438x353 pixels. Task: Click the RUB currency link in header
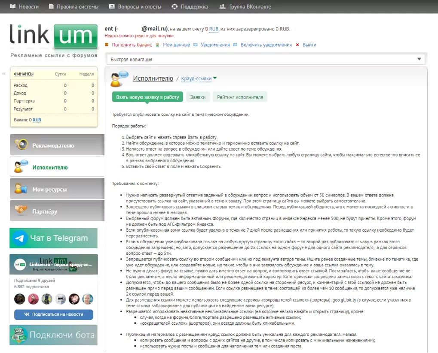pyautogui.click(x=214, y=29)
